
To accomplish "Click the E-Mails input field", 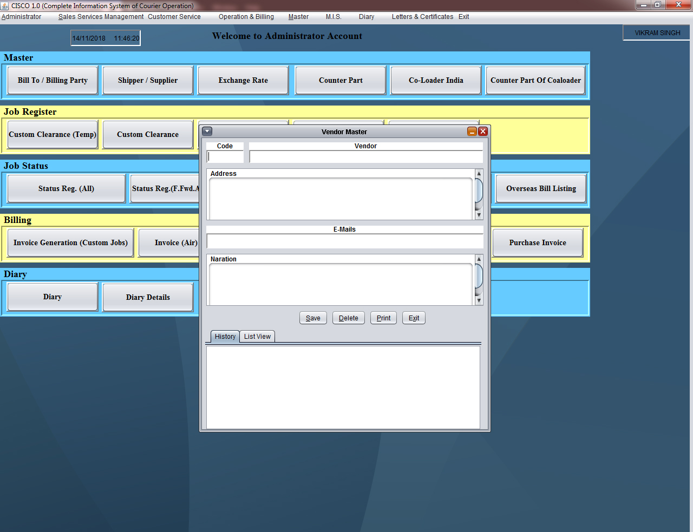I will pos(345,241).
